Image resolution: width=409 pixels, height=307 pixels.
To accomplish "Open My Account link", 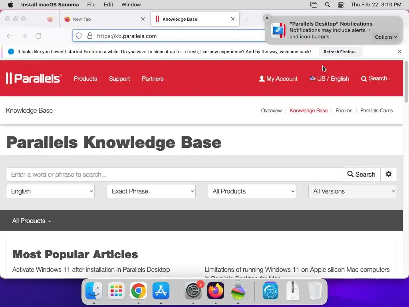I will (278, 79).
